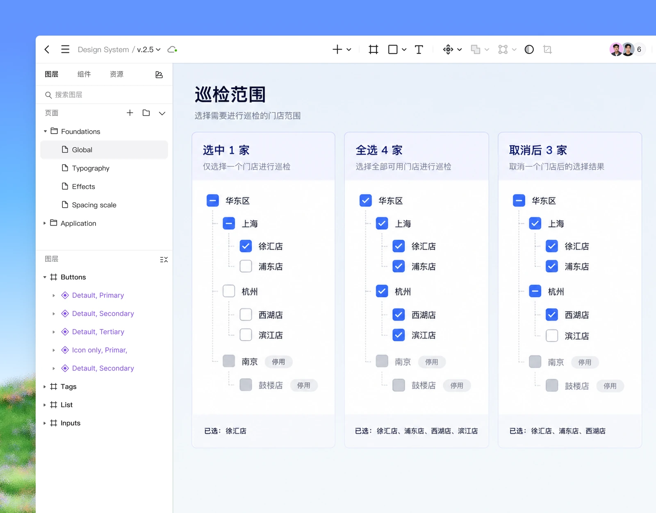The width and height of the screenshot is (656, 513).
Task: Open the Effects page
Action: [x=104, y=186]
